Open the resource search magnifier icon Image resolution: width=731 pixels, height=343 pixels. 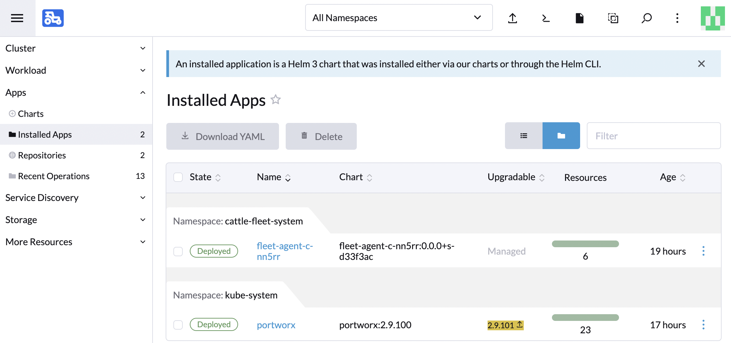tap(646, 18)
